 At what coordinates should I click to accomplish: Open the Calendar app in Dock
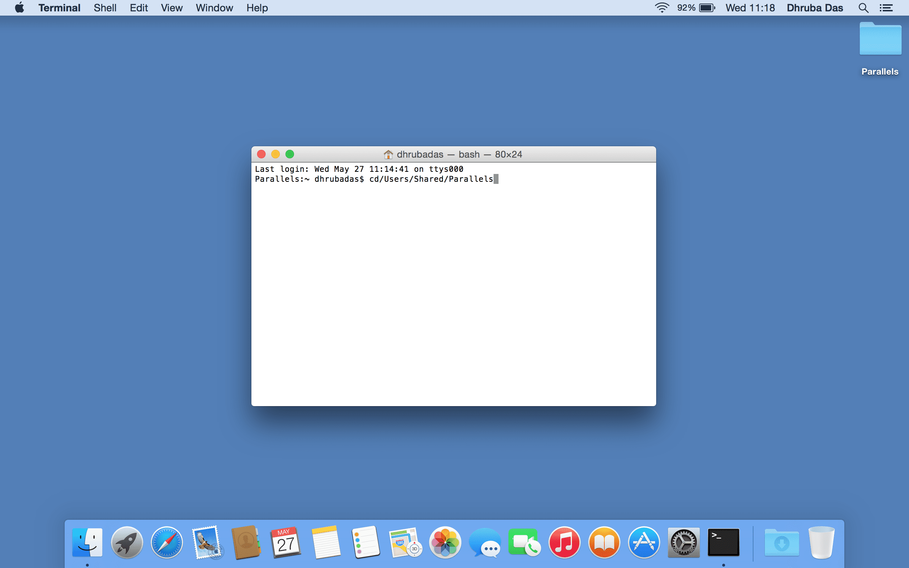click(285, 542)
